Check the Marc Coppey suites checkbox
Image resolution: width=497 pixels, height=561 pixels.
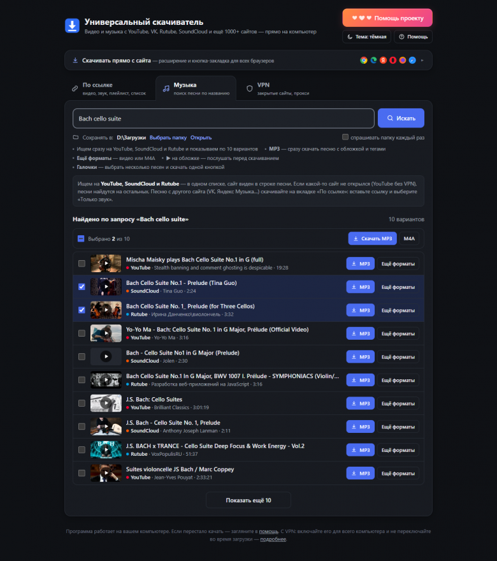[x=82, y=473]
